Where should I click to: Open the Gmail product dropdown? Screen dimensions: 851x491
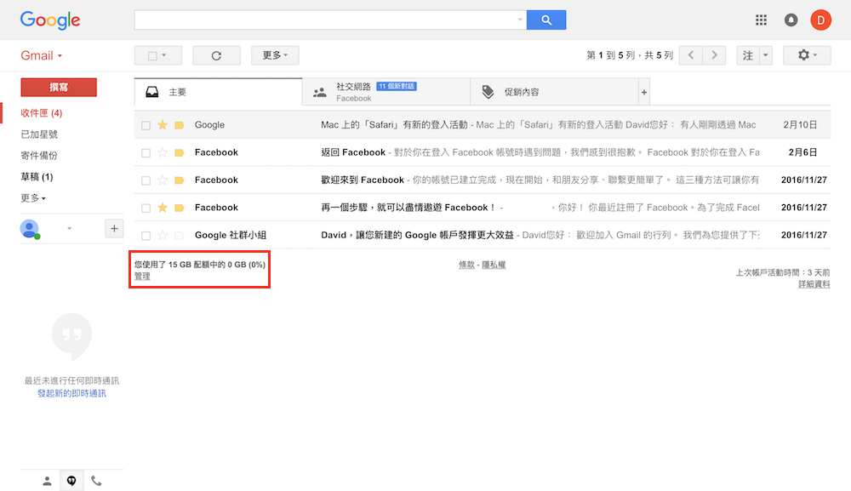41,55
